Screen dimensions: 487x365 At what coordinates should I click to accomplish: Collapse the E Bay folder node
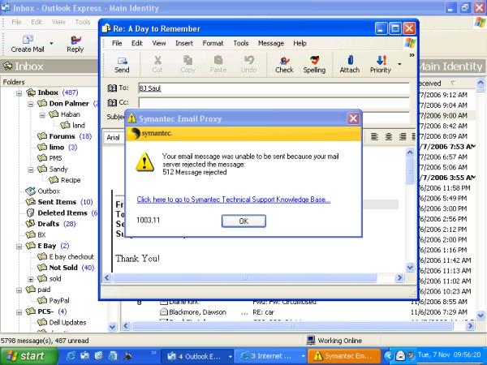(19, 246)
